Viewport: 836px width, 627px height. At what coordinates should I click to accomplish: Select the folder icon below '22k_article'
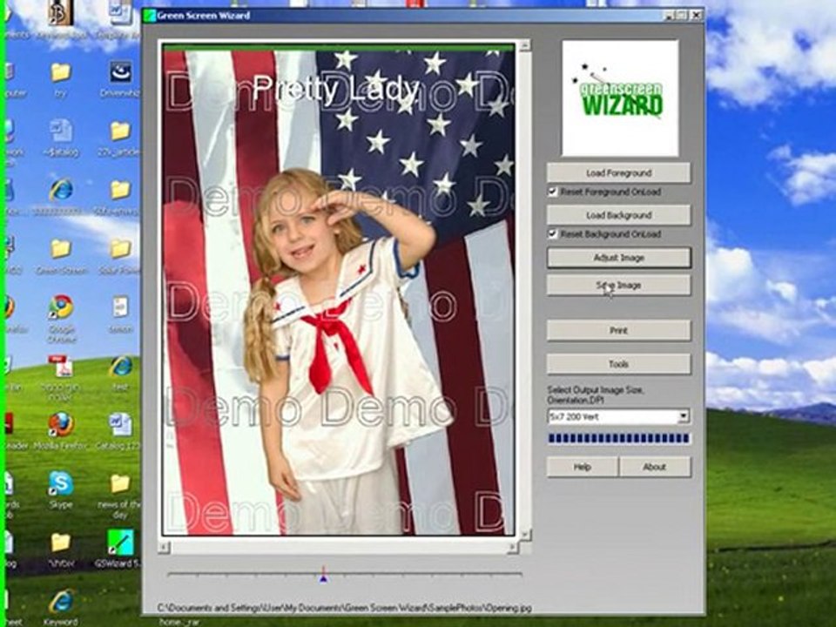coord(120,191)
